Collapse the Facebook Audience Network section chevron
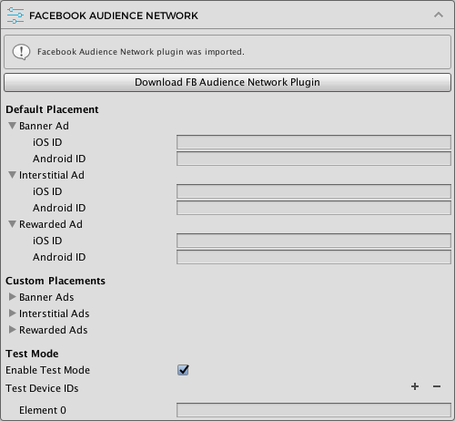 [439, 15]
